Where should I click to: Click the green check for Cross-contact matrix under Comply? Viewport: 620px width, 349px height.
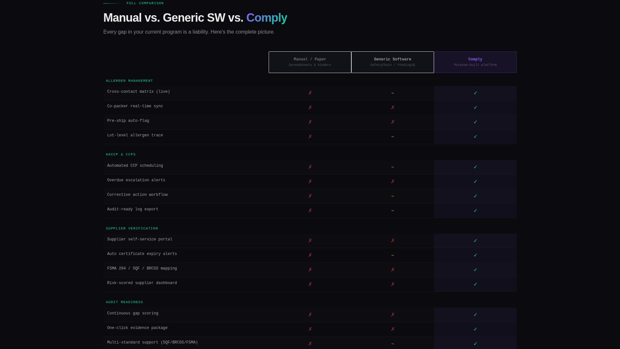(475, 93)
